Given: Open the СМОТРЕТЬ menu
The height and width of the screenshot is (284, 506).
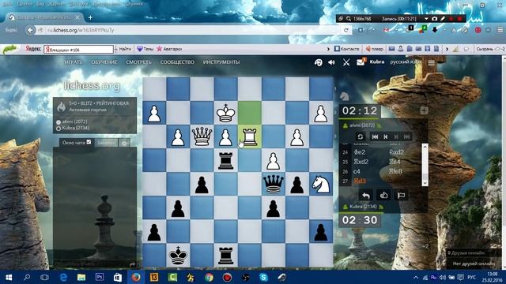Looking at the screenshot, I should point(139,62).
